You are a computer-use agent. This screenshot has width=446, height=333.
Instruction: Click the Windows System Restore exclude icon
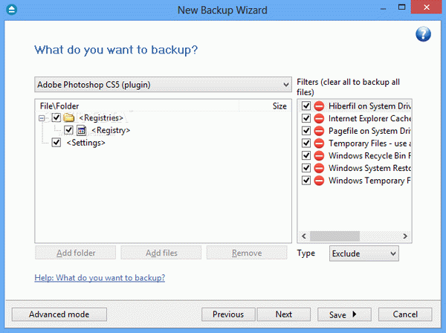(x=319, y=168)
